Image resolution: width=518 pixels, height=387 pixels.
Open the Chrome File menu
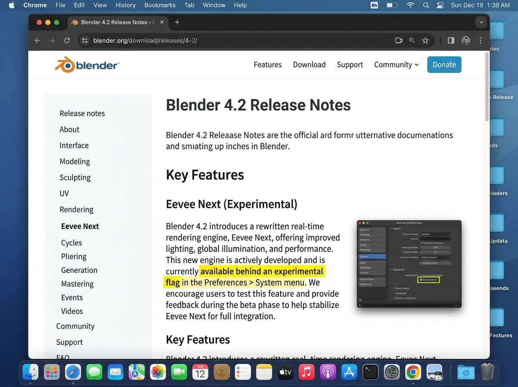coord(60,5)
